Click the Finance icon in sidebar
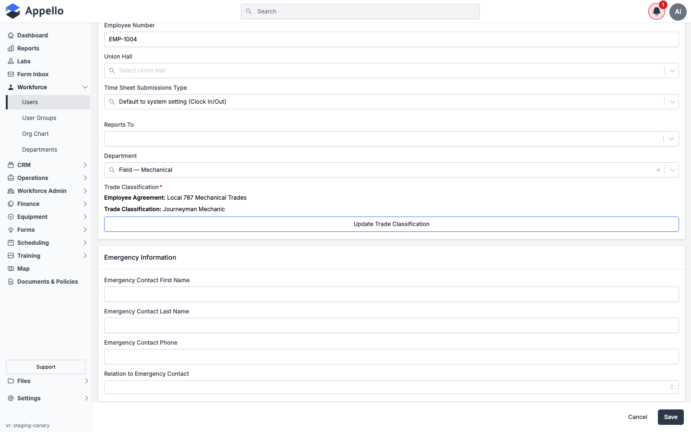This screenshot has width=691, height=432. [11, 204]
